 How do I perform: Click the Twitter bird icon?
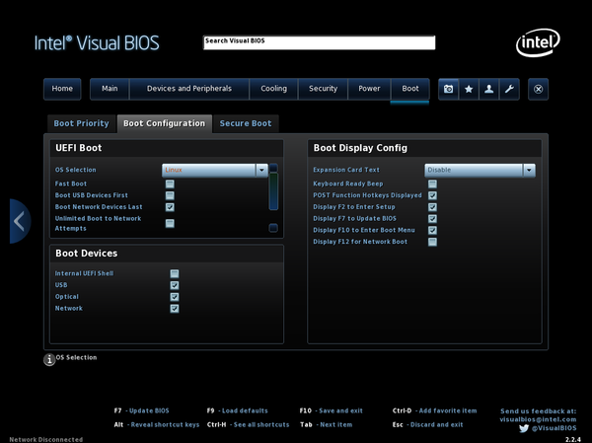(x=524, y=428)
